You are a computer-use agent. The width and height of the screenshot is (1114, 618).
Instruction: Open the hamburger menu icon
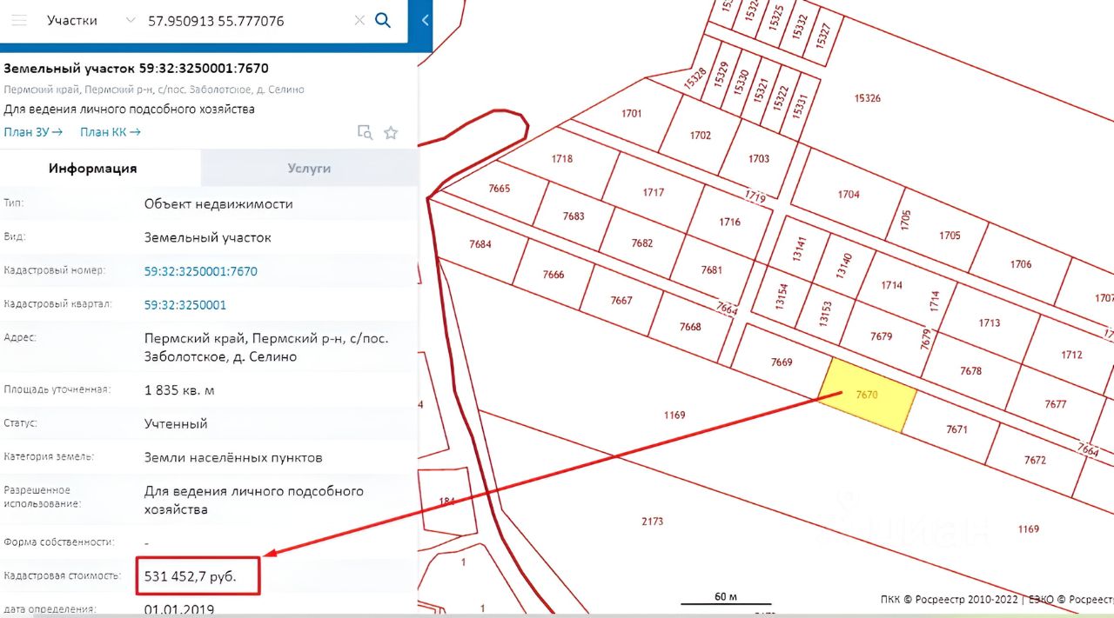pos(18,20)
